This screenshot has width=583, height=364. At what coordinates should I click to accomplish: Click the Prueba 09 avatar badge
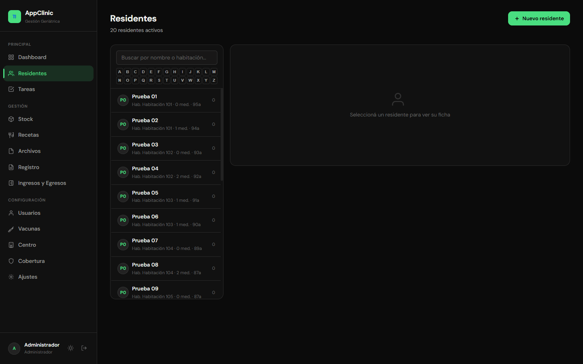coord(123,292)
